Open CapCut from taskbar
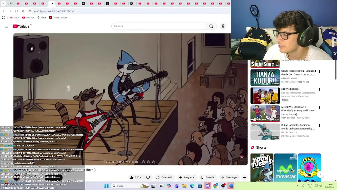The width and height of the screenshot is (337, 190). pos(161,186)
